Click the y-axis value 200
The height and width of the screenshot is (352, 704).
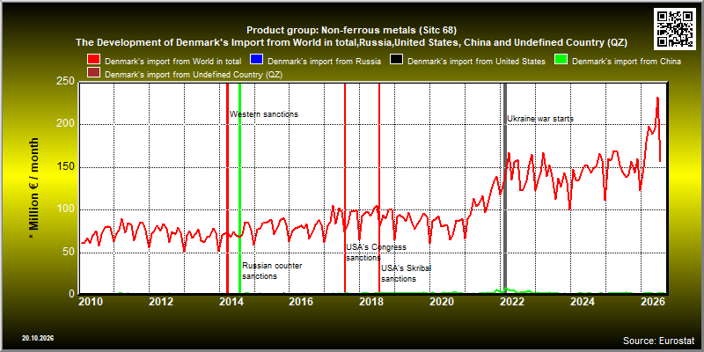(x=65, y=124)
